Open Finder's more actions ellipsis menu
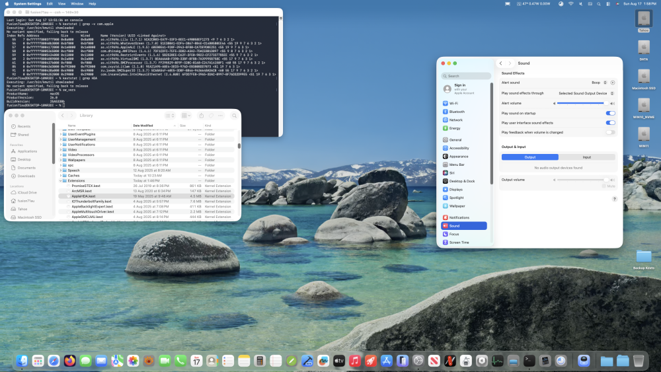Viewport: 661px width, 372px height. 221,116
